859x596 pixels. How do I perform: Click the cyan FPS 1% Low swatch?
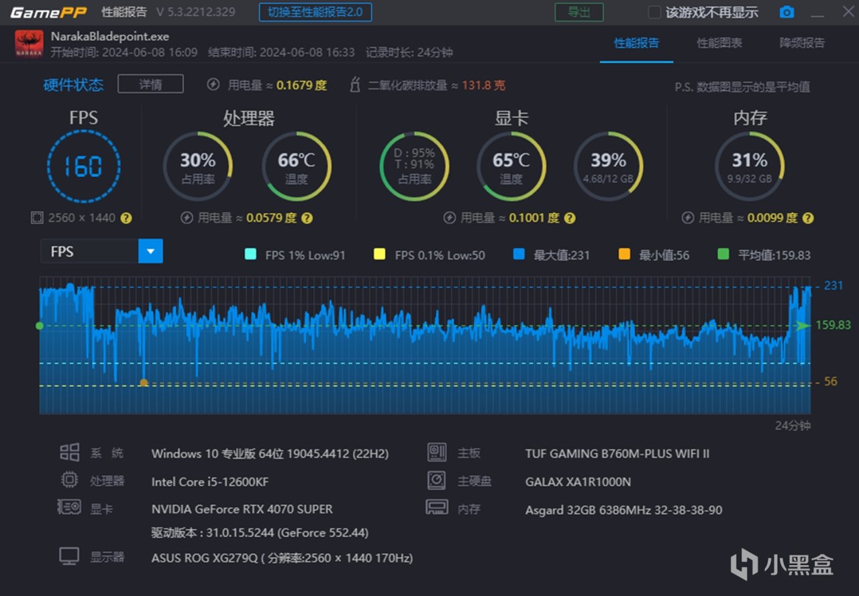point(251,254)
